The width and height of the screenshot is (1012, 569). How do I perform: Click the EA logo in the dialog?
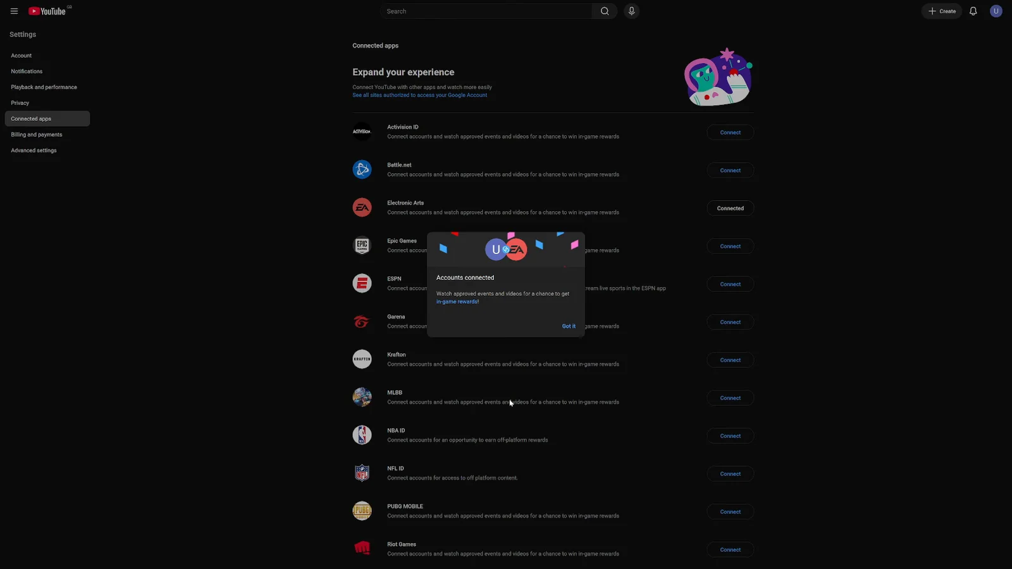517,250
